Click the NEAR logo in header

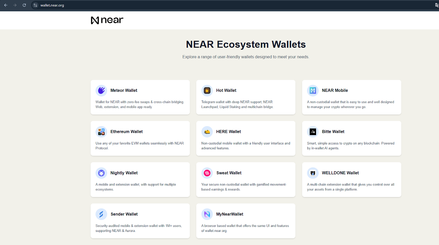coord(107,20)
